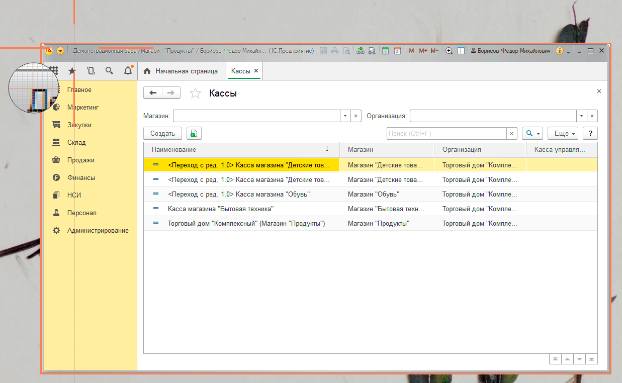622x383 pixels.
Task: Click the favorites star in top panel
Action: point(72,71)
